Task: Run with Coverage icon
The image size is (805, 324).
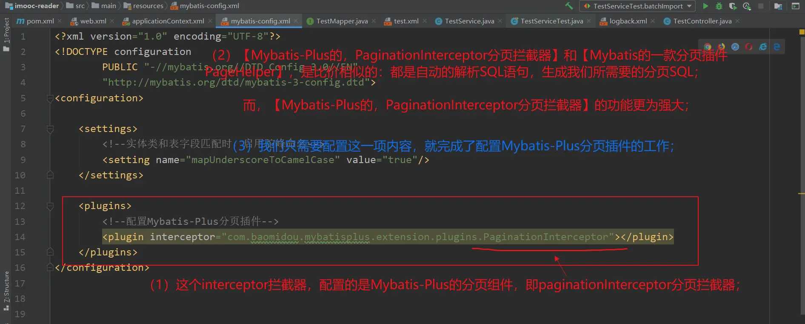Action: point(733,6)
